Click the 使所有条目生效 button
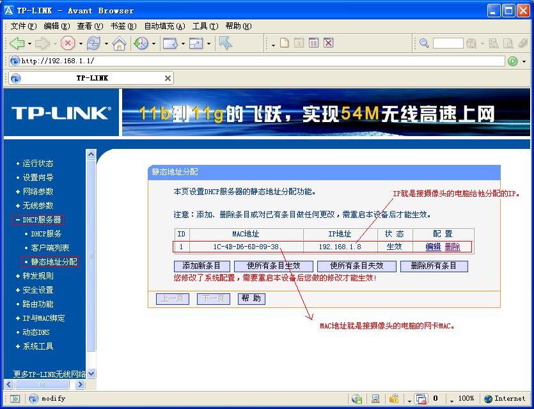This screenshot has height=409, width=534. [x=274, y=266]
